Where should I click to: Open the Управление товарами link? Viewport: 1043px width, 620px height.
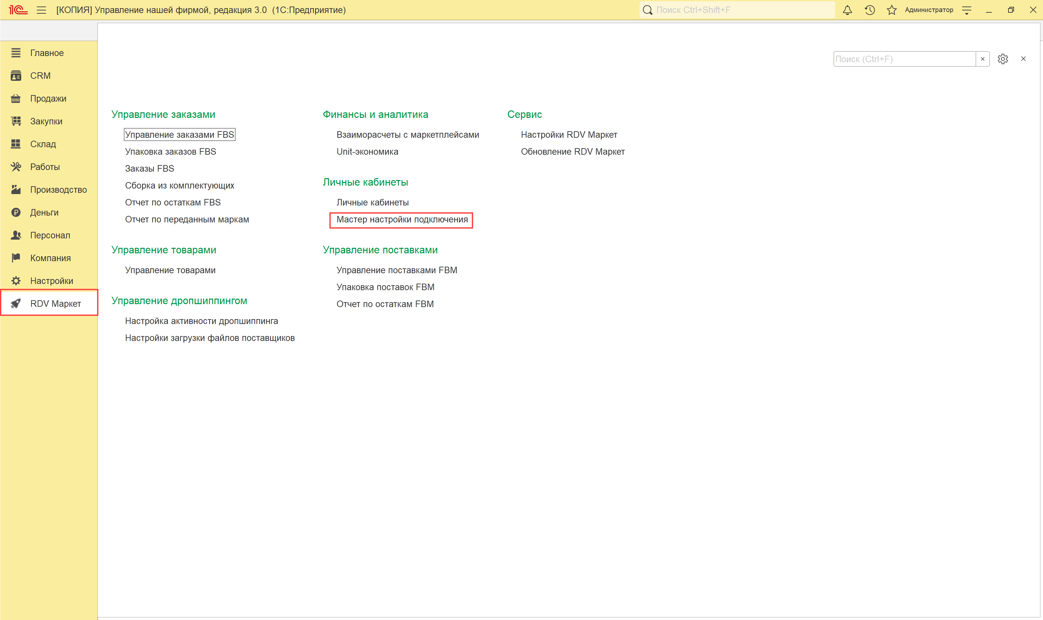coord(170,270)
